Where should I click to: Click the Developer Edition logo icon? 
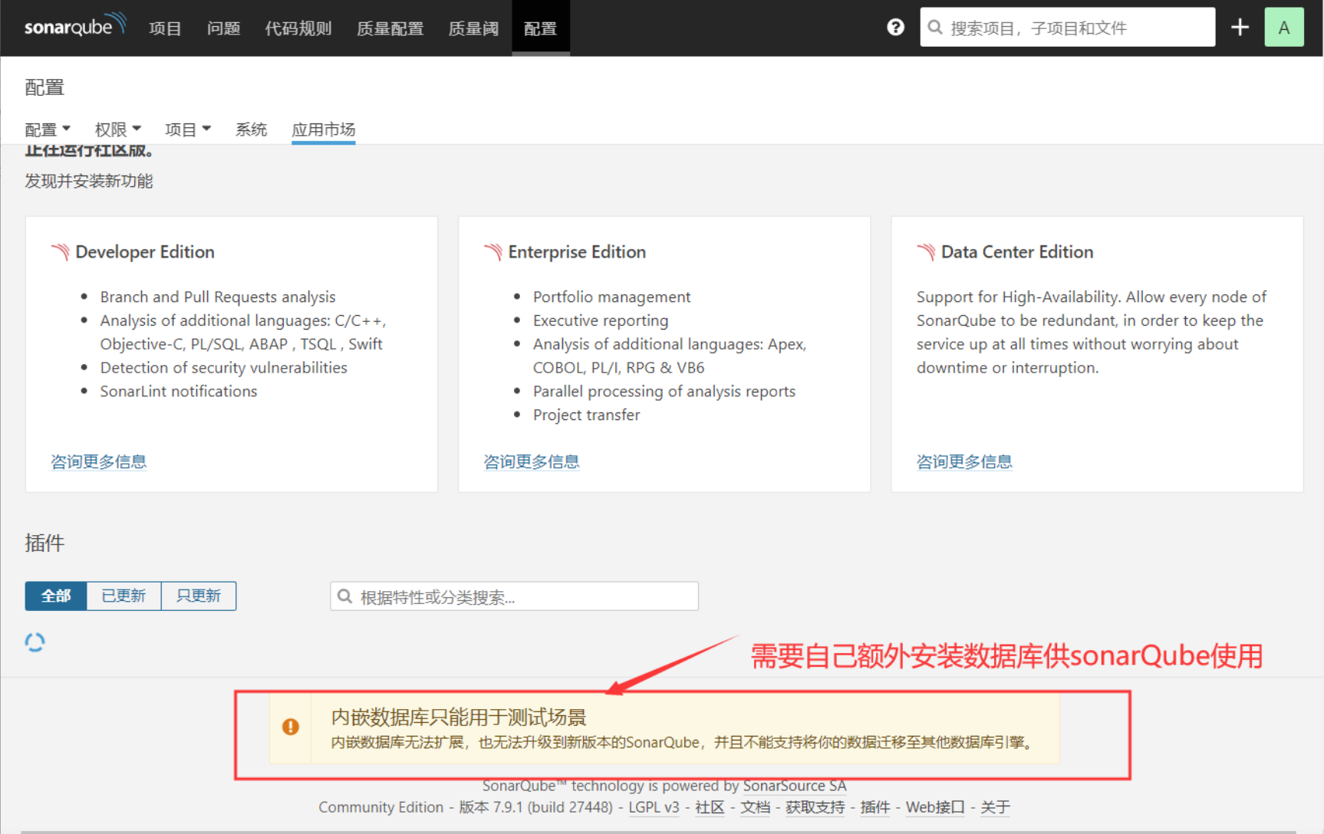[x=60, y=252]
